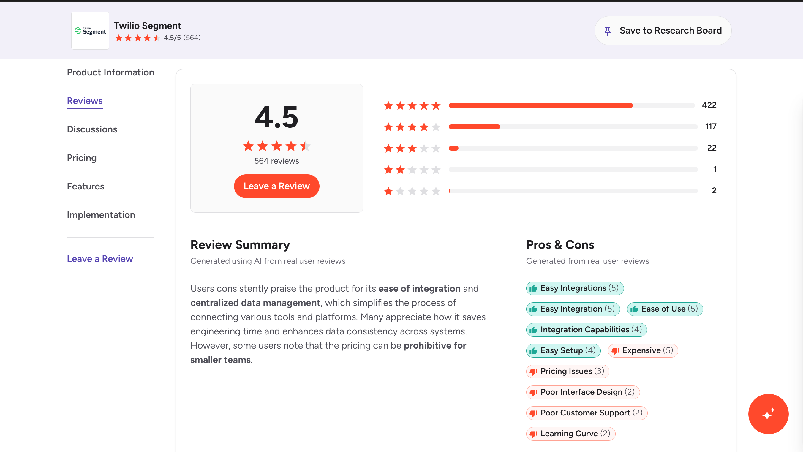
Task: Click the one-star rating row stars
Action: pos(412,191)
